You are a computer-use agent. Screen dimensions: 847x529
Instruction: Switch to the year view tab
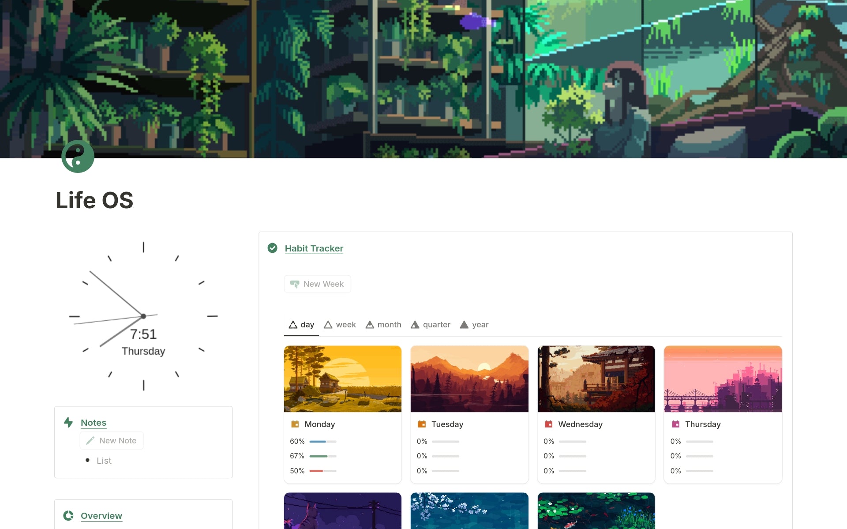474,325
